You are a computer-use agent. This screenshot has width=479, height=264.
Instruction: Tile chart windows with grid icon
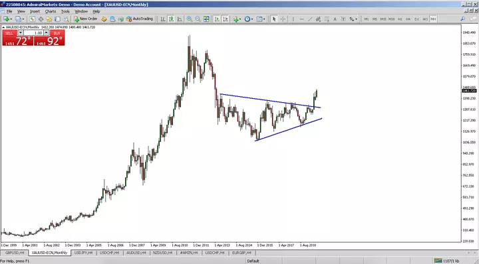coord(206,19)
